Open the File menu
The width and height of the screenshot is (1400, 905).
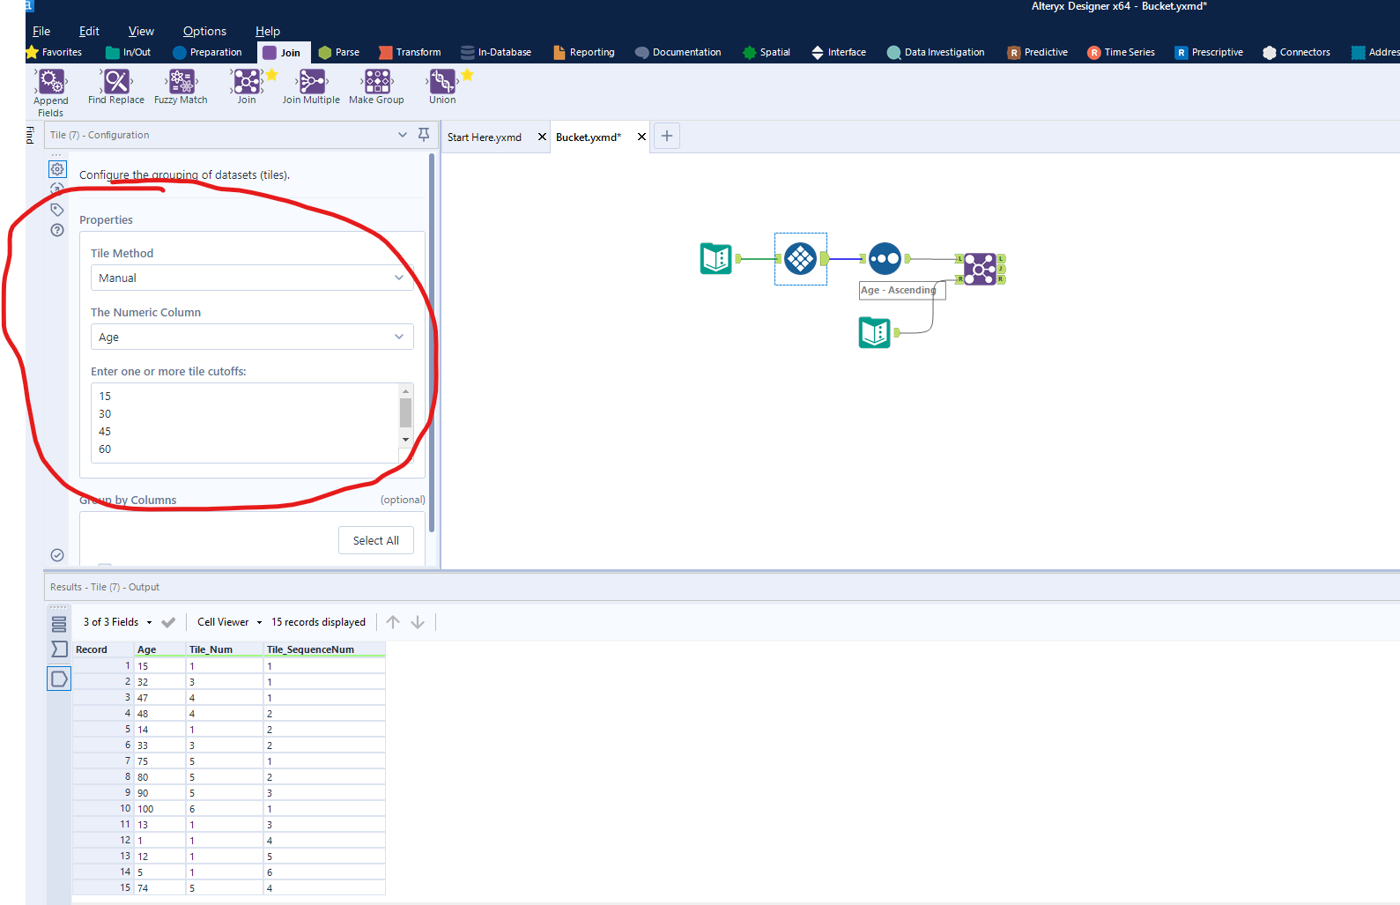(41, 31)
